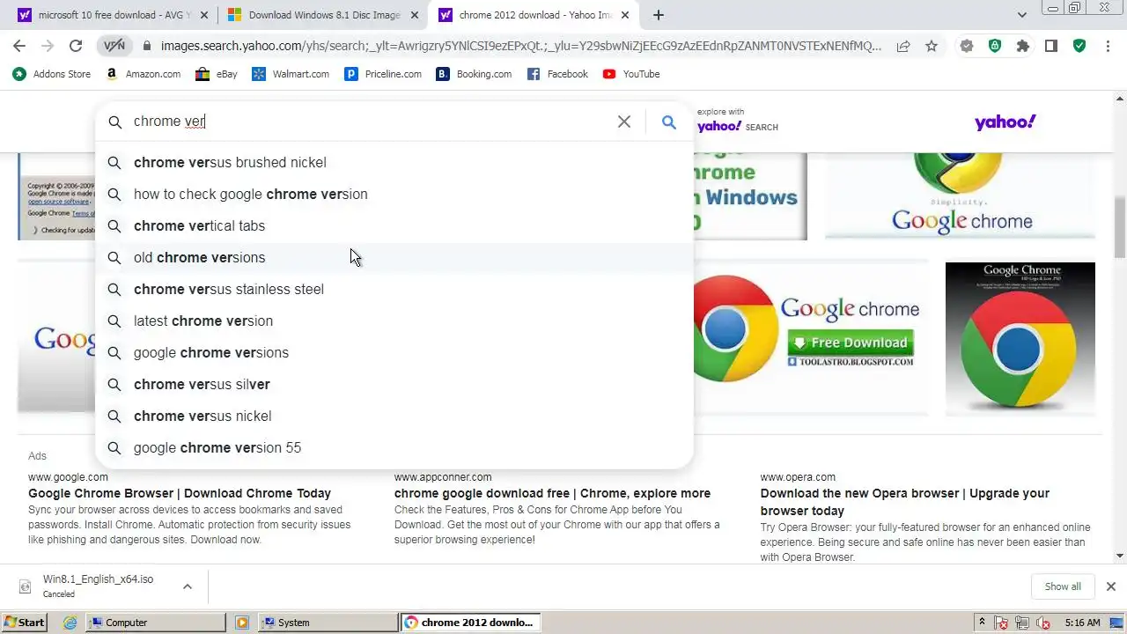The width and height of the screenshot is (1127, 634).
Task: Bookmark this page with star icon
Action: coord(932,46)
